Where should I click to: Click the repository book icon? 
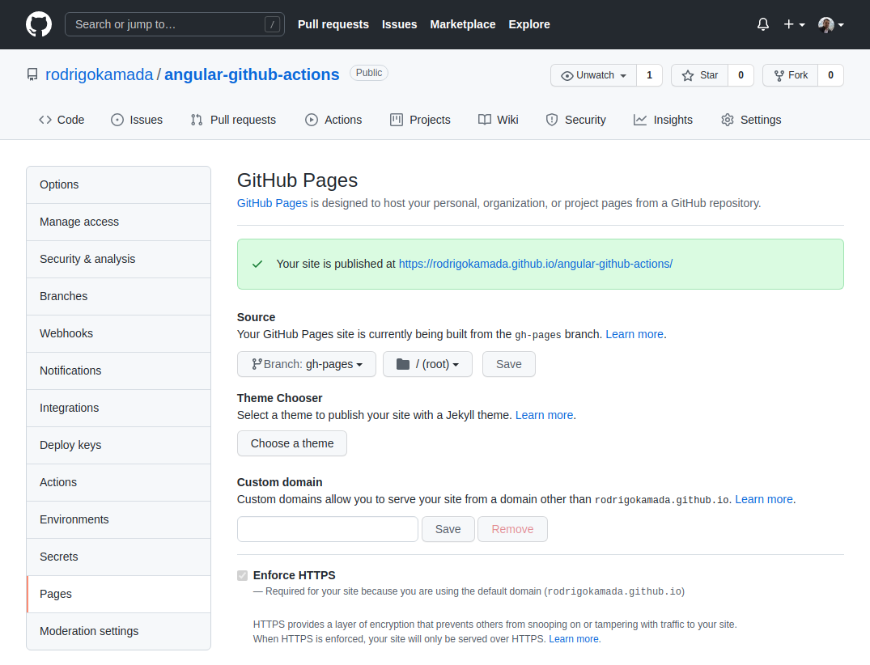[x=32, y=74]
